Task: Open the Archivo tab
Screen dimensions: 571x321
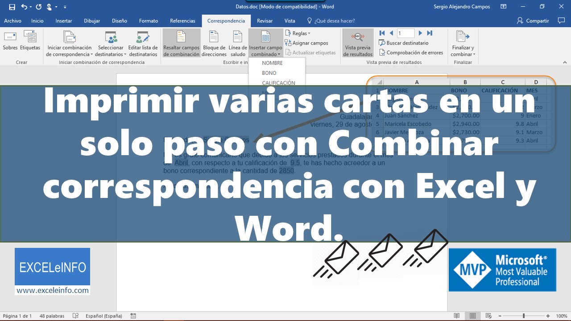Action: tap(12, 21)
